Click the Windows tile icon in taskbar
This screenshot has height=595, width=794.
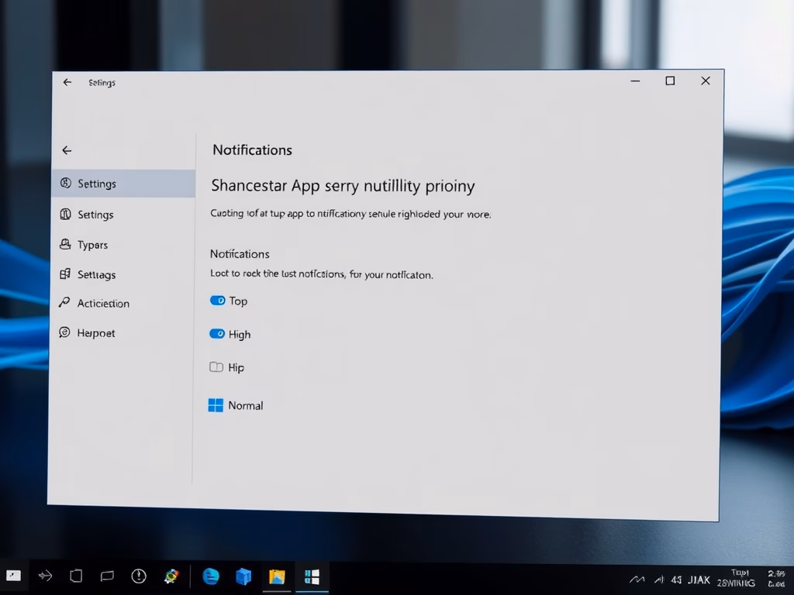pos(312,576)
